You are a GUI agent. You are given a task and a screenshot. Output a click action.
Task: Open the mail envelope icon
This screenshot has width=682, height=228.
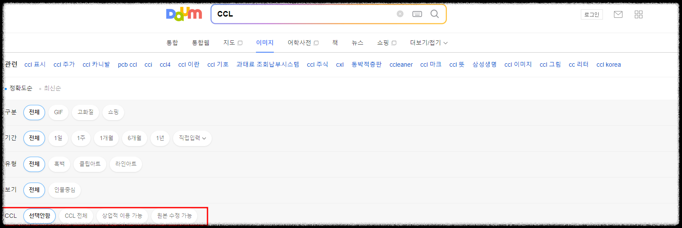(618, 14)
